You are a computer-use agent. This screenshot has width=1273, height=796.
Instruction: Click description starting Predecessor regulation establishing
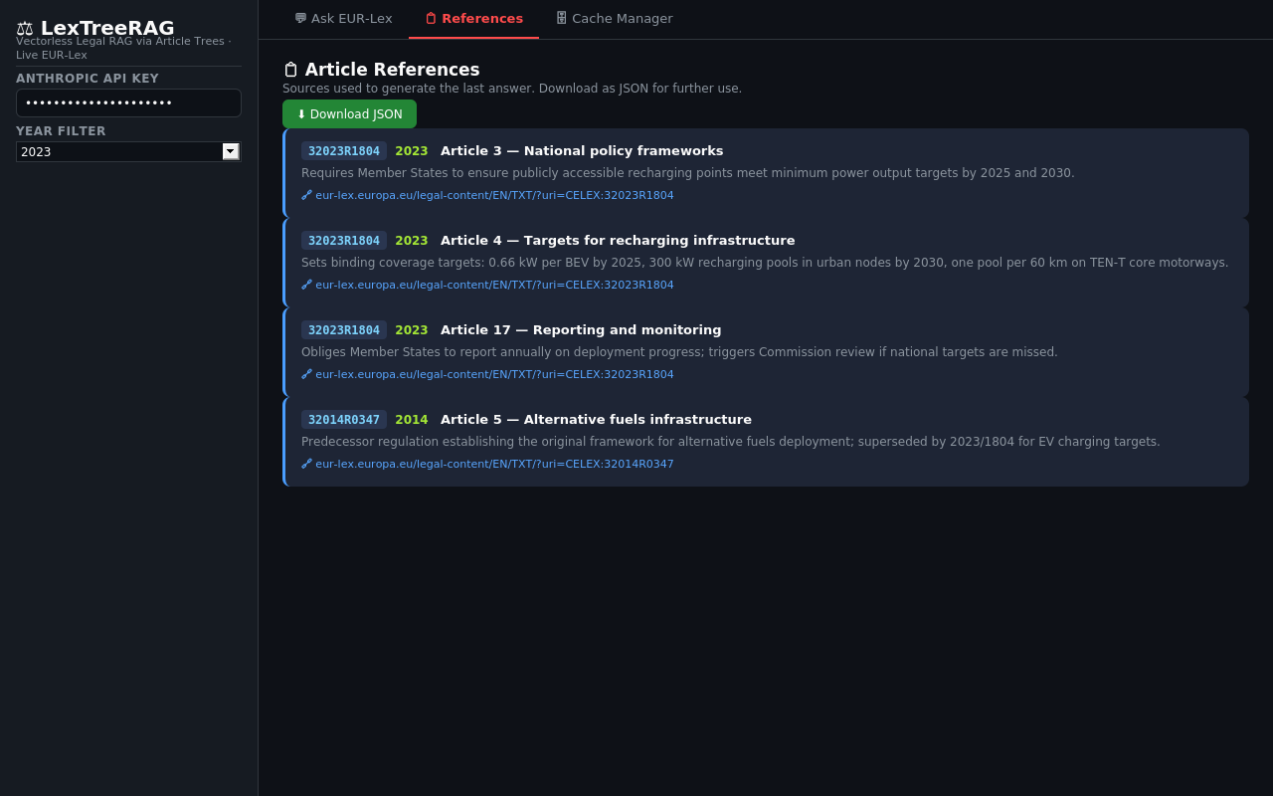tap(731, 442)
